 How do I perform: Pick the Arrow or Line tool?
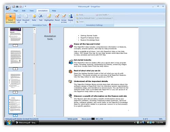click(64, 18)
